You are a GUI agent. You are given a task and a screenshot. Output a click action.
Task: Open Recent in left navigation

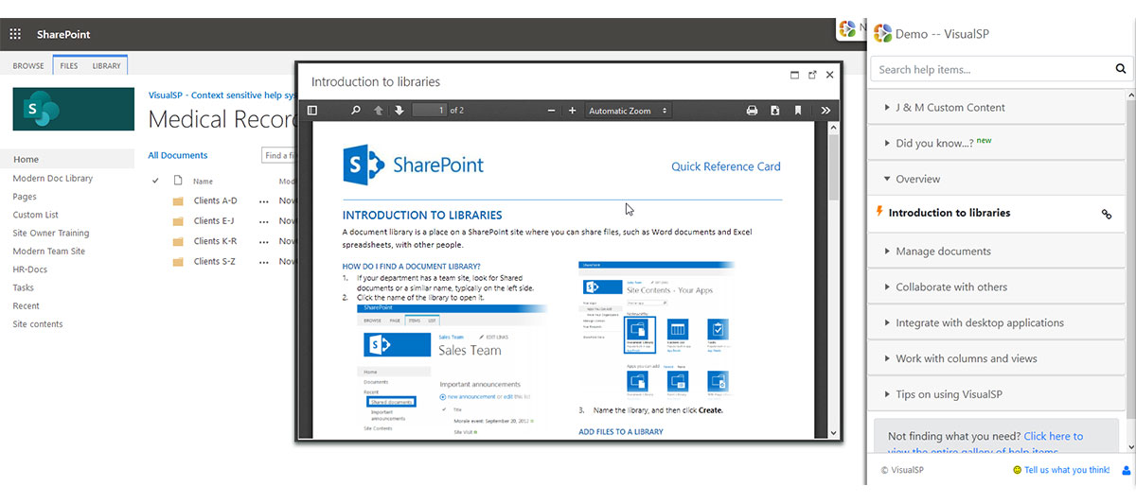click(x=26, y=306)
